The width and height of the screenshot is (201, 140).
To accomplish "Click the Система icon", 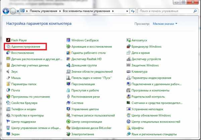I will pyautogui.click(x=68, y=103).
